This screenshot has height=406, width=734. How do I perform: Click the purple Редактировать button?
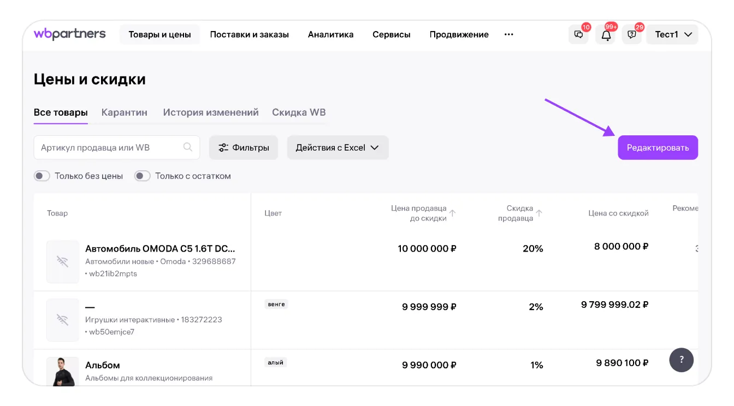pyautogui.click(x=658, y=148)
